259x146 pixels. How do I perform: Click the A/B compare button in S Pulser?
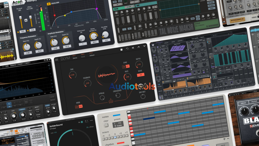[86, 121]
